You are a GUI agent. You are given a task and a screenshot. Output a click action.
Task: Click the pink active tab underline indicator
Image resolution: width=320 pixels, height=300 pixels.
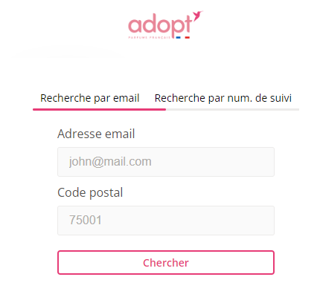(99, 109)
